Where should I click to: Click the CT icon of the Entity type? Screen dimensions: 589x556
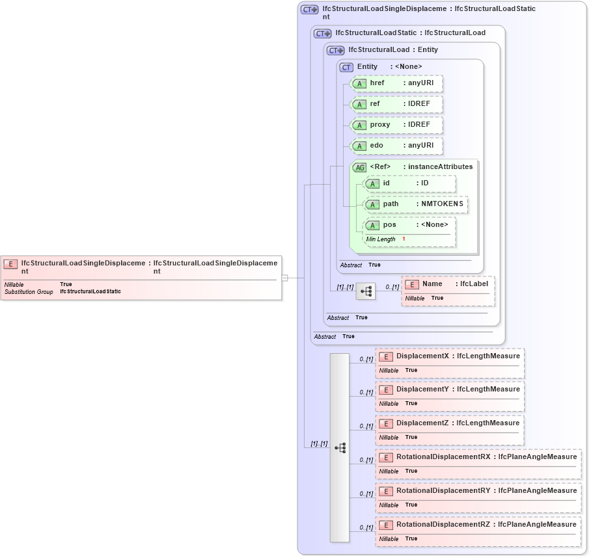346,66
